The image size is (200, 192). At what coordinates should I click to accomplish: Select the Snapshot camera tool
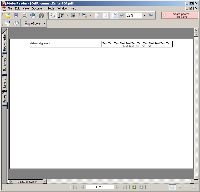tap(73, 15)
